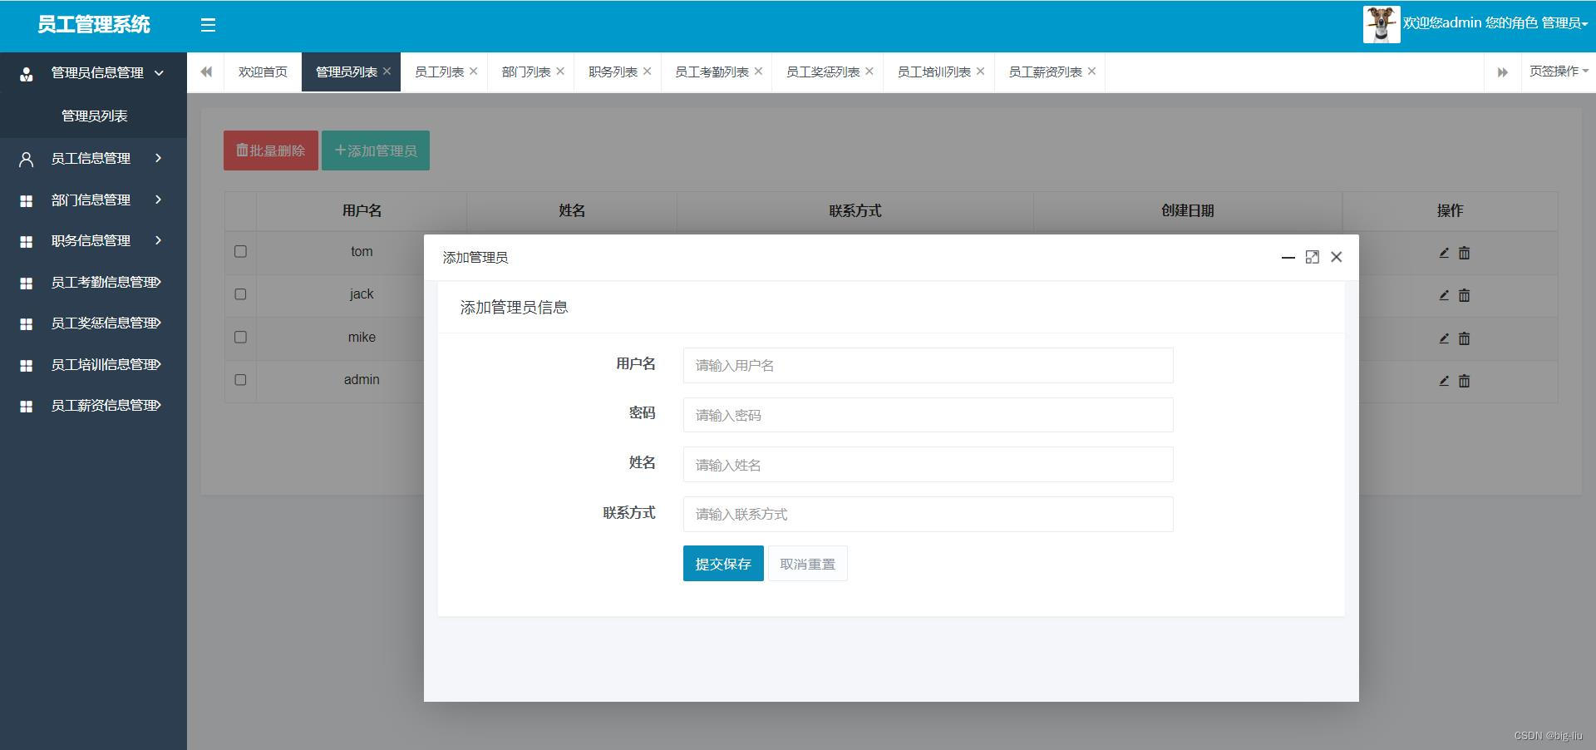The image size is (1596, 750).
Task: Close the 员工列表 tab with its X
Action: click(x=474, y=72)
